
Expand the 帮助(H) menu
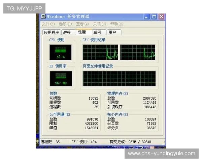(x=116, y=24)
